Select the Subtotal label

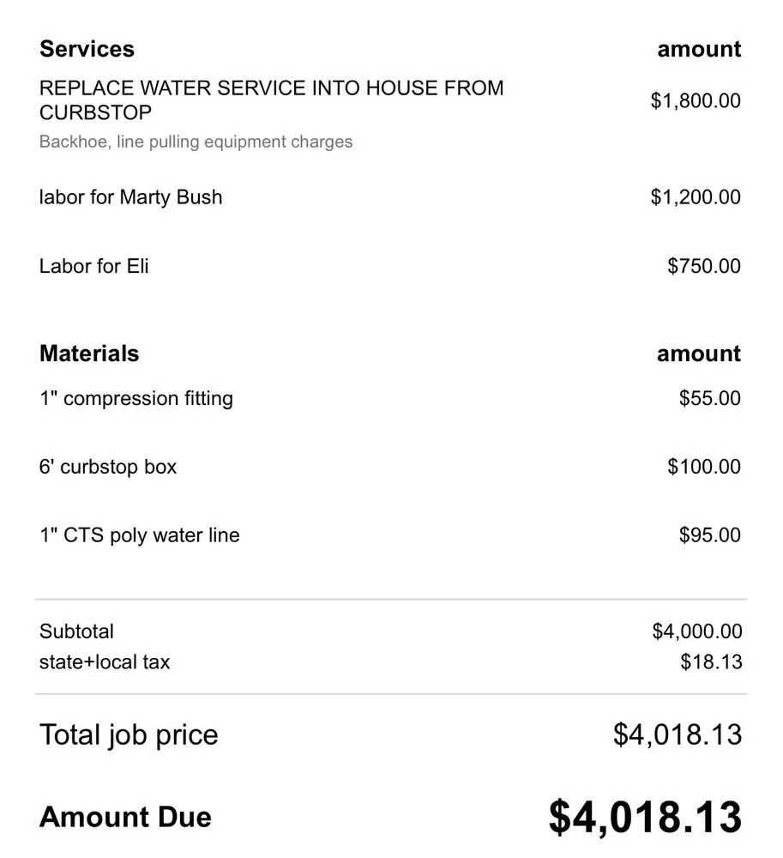(76, 631)
